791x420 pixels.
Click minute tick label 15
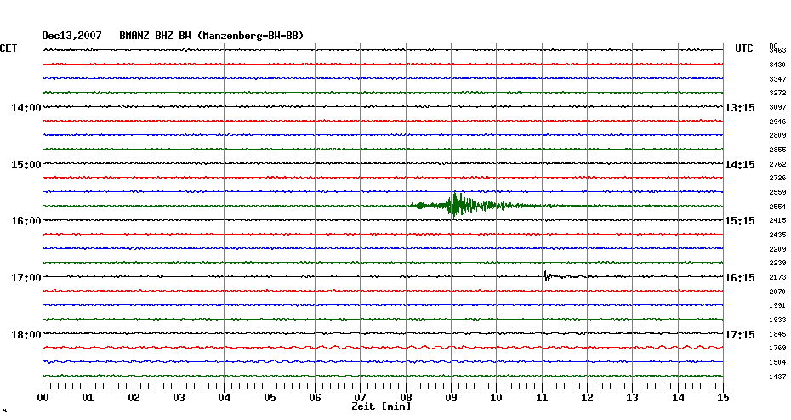[x=724, y=398]
